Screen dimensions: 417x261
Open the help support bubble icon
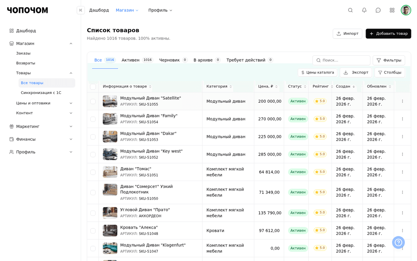[398, 242]
